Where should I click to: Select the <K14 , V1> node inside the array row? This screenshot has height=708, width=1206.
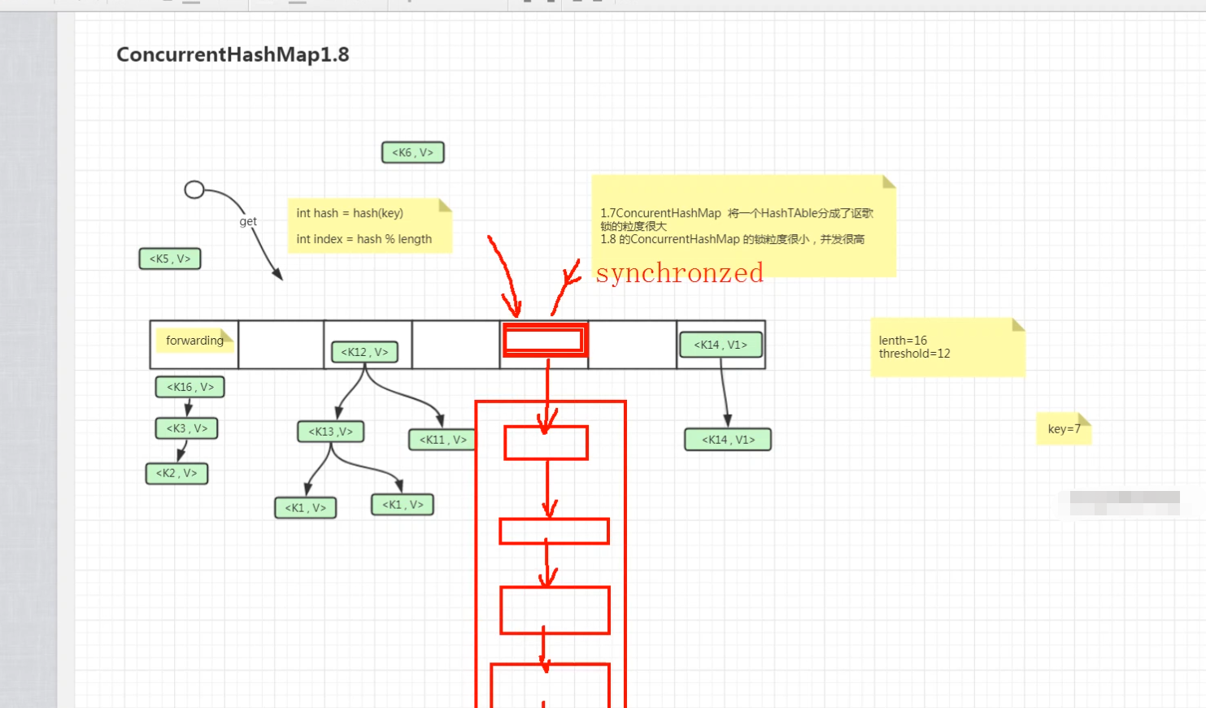tap(721, 345)
